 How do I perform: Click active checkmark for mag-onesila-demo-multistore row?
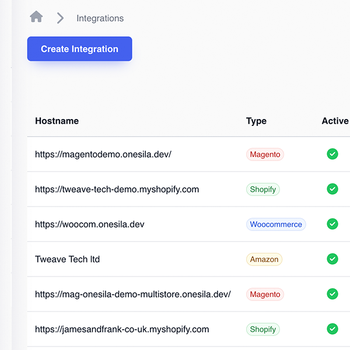(x=332, y=294)
